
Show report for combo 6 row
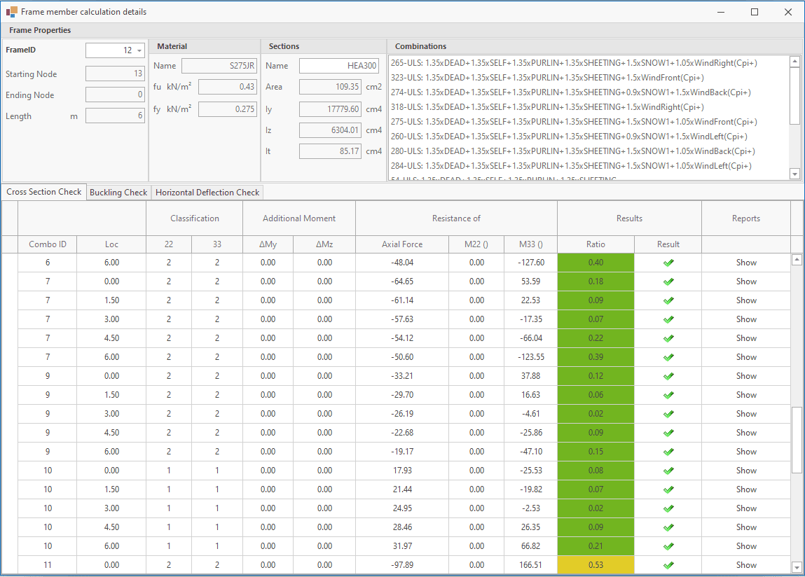746,263
